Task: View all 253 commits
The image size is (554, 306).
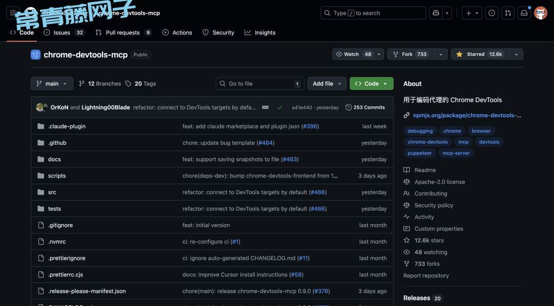Action: click(x=365, y=107)
